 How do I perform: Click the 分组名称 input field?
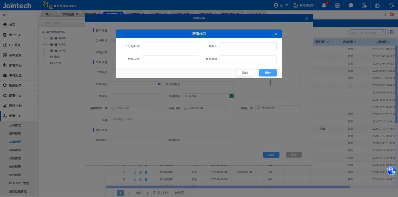pyautogui.click(x=170, y=46)
